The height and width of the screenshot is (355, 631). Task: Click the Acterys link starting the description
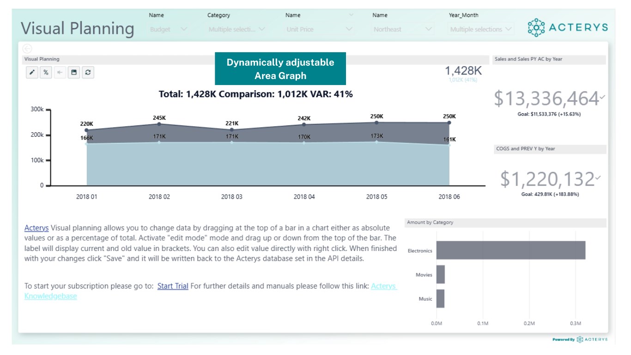[x=36, y=228]
